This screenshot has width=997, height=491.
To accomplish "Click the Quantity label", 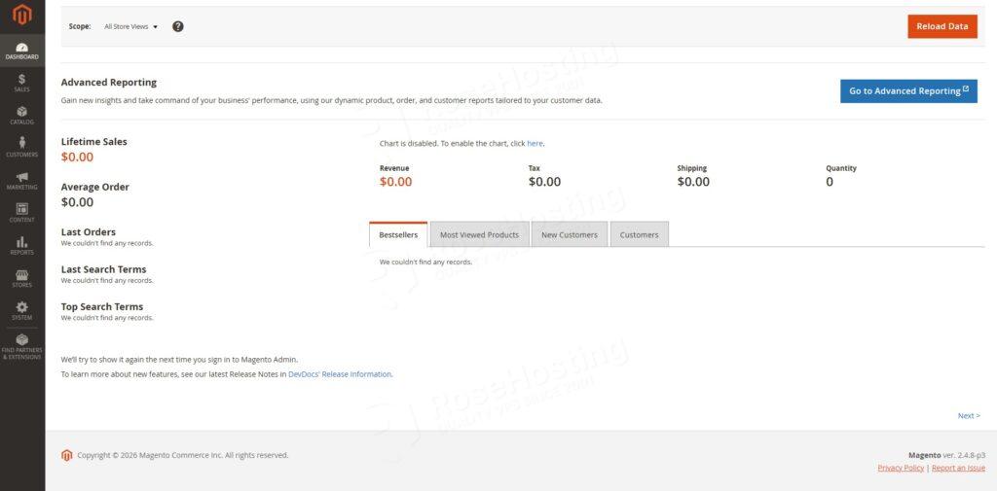I will click(841, 168).
